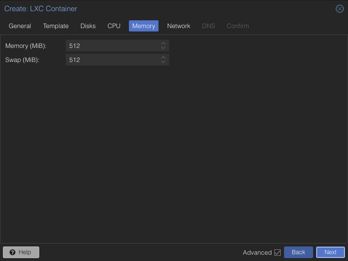The height and width of the screenshot is (261, 348).
Task: Close the Create LXC Container dialog
Action: tap(340, 9)
